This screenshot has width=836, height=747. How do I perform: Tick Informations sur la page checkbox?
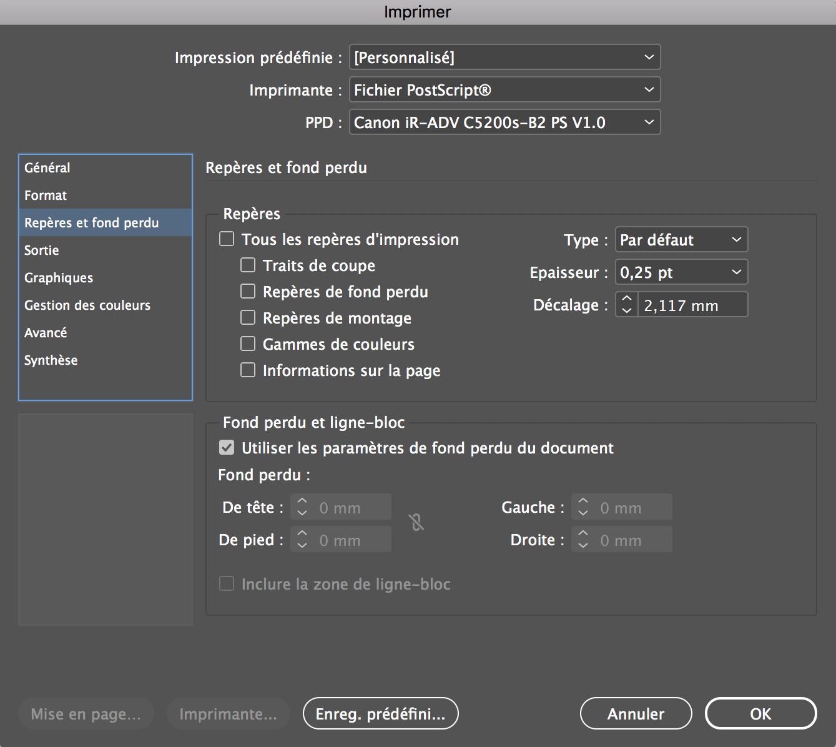tap(248, 370)
